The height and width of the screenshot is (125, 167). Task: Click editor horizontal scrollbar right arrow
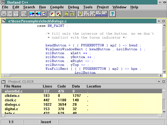[x=161, y=76]
